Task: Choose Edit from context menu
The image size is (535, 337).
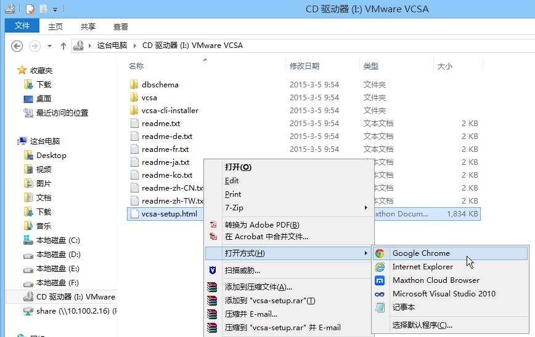Action: 288,181
